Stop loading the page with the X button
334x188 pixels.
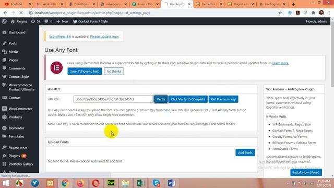(21, 13)
